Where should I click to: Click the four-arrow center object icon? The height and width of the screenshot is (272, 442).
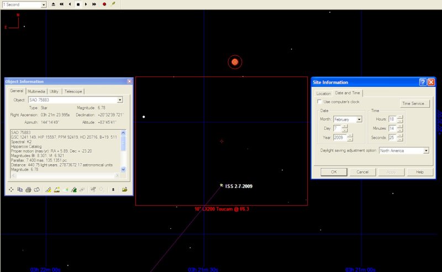point(11,190)
